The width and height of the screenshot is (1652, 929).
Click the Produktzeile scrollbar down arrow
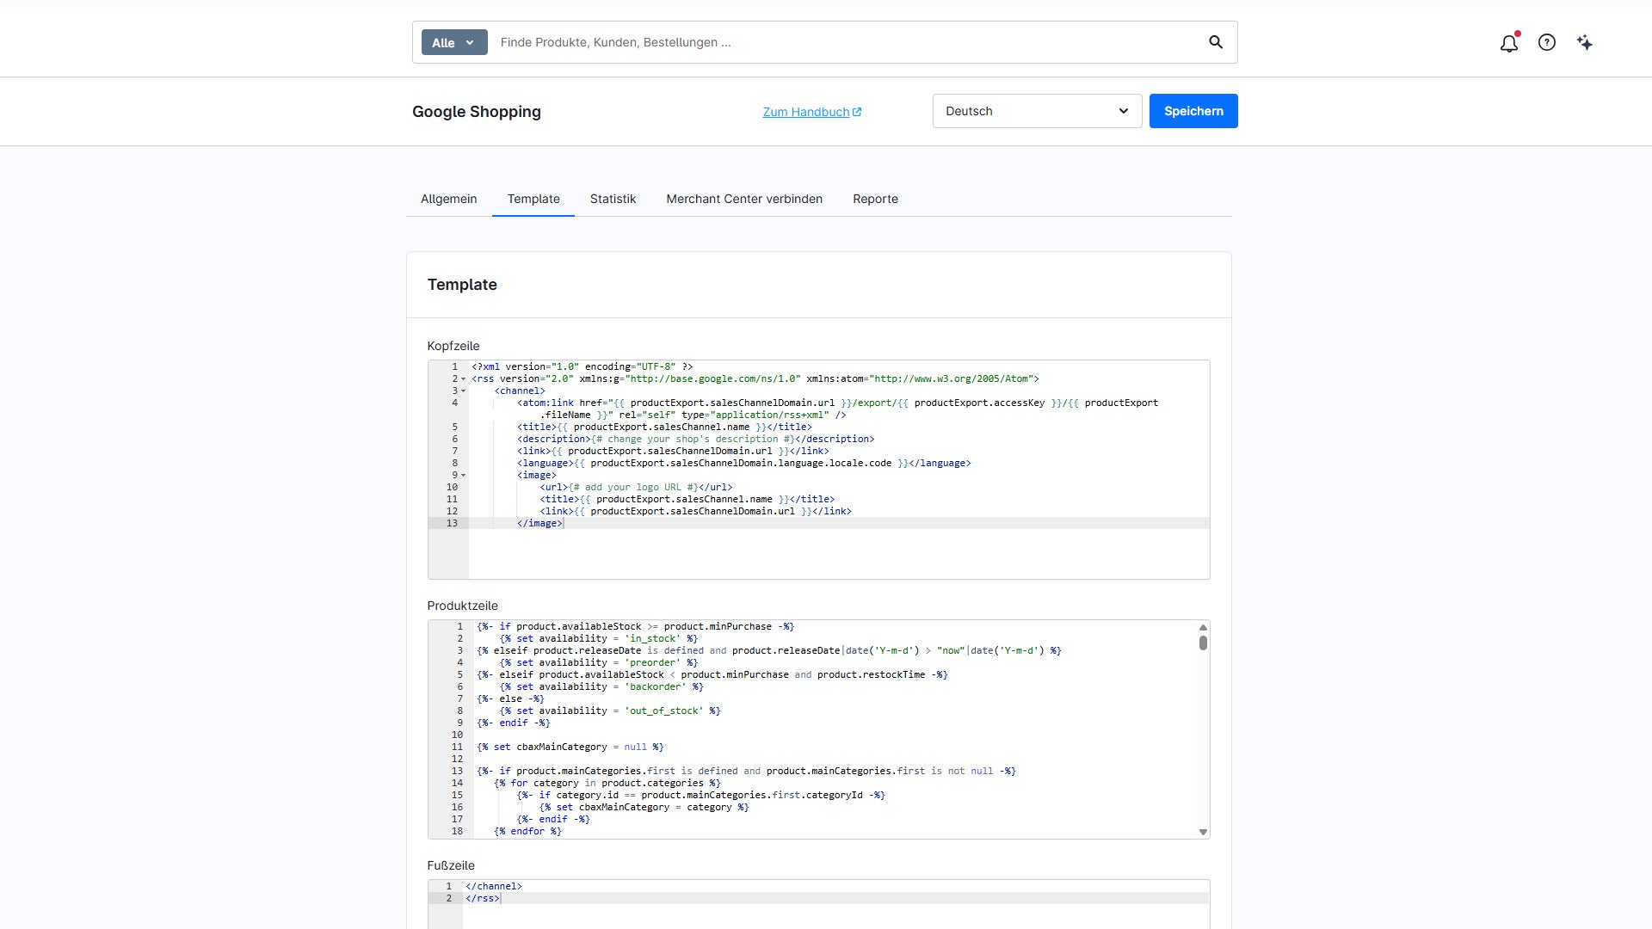1203,832
